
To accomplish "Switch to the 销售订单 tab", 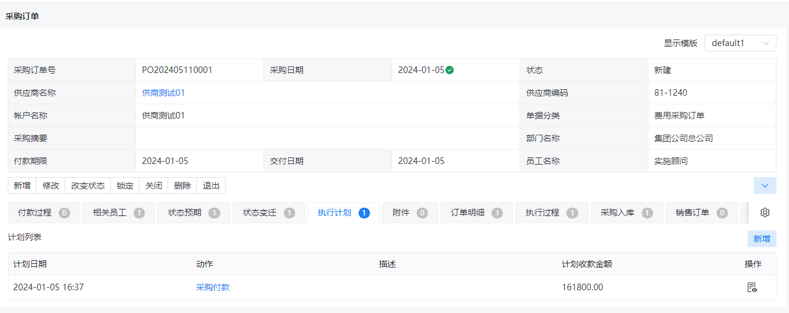I will 702,212.
